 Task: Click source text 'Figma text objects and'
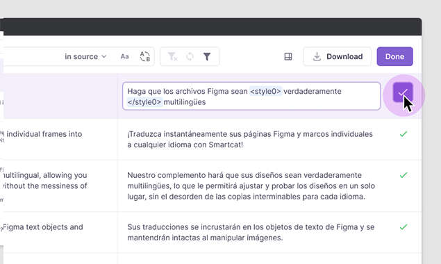pyautogui.click(x=43, y=227)
